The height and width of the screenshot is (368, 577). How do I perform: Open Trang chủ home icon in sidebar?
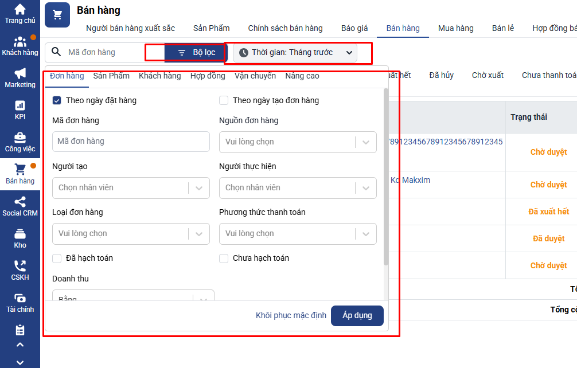20,10
